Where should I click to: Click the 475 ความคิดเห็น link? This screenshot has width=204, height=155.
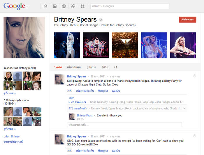click(x=78, y=108)
